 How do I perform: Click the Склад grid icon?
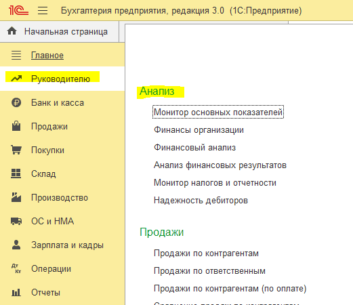click(16, 174)
